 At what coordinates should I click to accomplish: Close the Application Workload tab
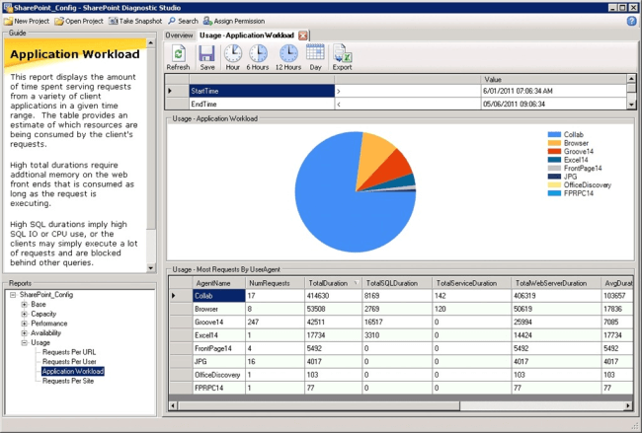click(303, 36)
